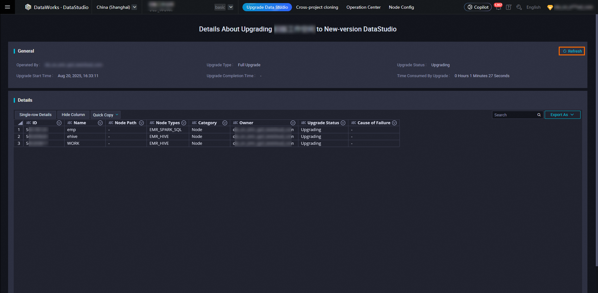Click the 'Full Upgrade' type value

[x=249, y=65]
